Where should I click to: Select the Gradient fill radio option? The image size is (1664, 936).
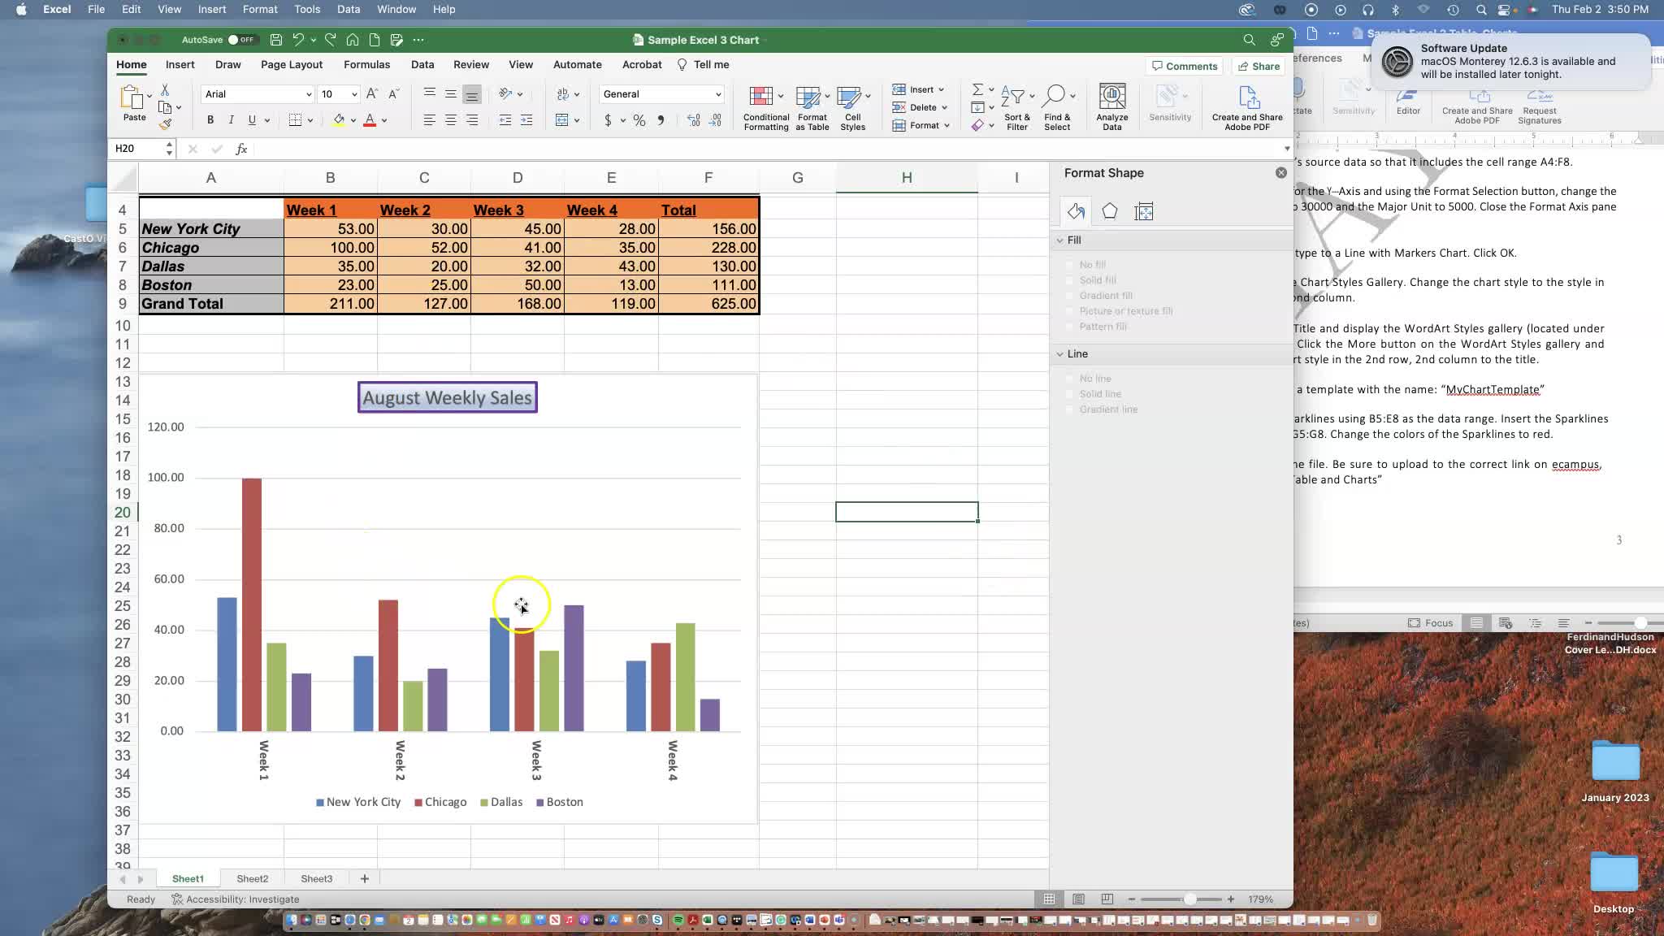(x=1070, y=296)
